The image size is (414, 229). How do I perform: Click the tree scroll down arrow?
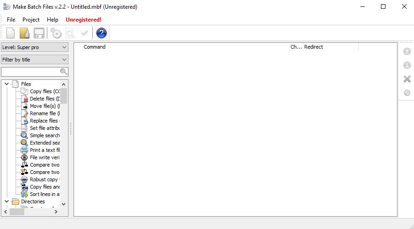point(63,204)
